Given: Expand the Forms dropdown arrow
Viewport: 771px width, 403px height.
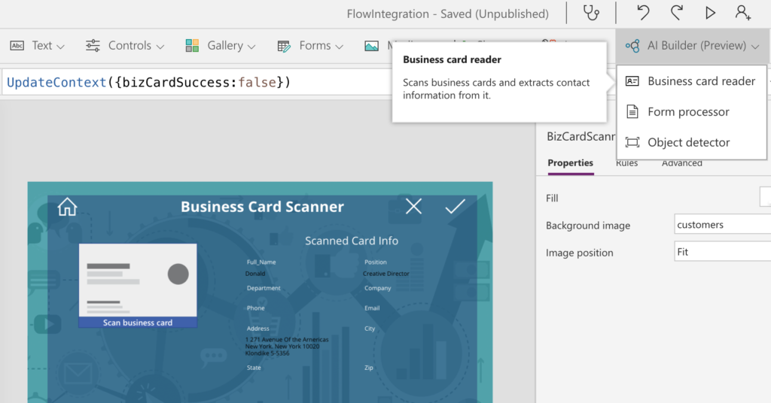Looking at the screenshot, I should (x=339, y=47).
